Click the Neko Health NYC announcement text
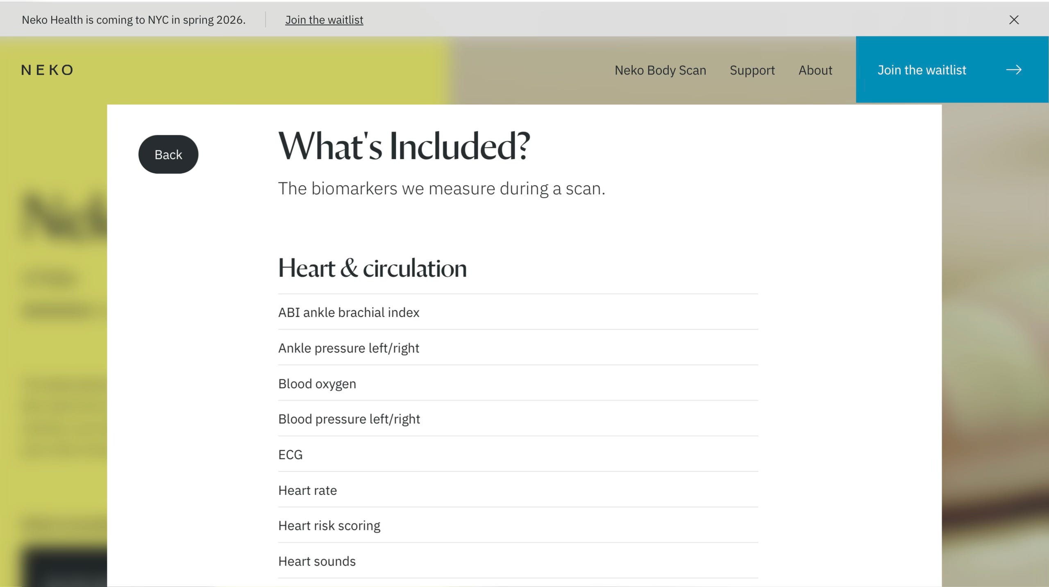Image resolution: width=1049 pixels, height=587 pixels. point(134,20)
